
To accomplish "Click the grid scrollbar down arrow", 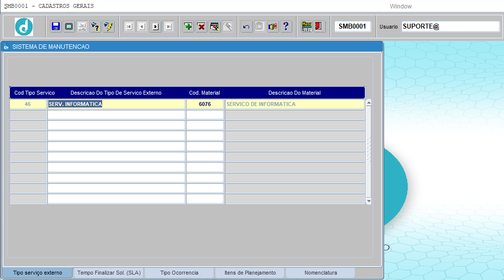I will tap(368, 201).
